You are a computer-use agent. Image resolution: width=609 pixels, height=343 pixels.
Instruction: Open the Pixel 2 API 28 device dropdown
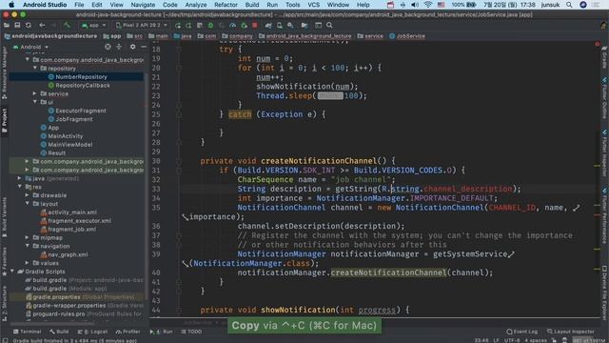[x=142, y=26]
